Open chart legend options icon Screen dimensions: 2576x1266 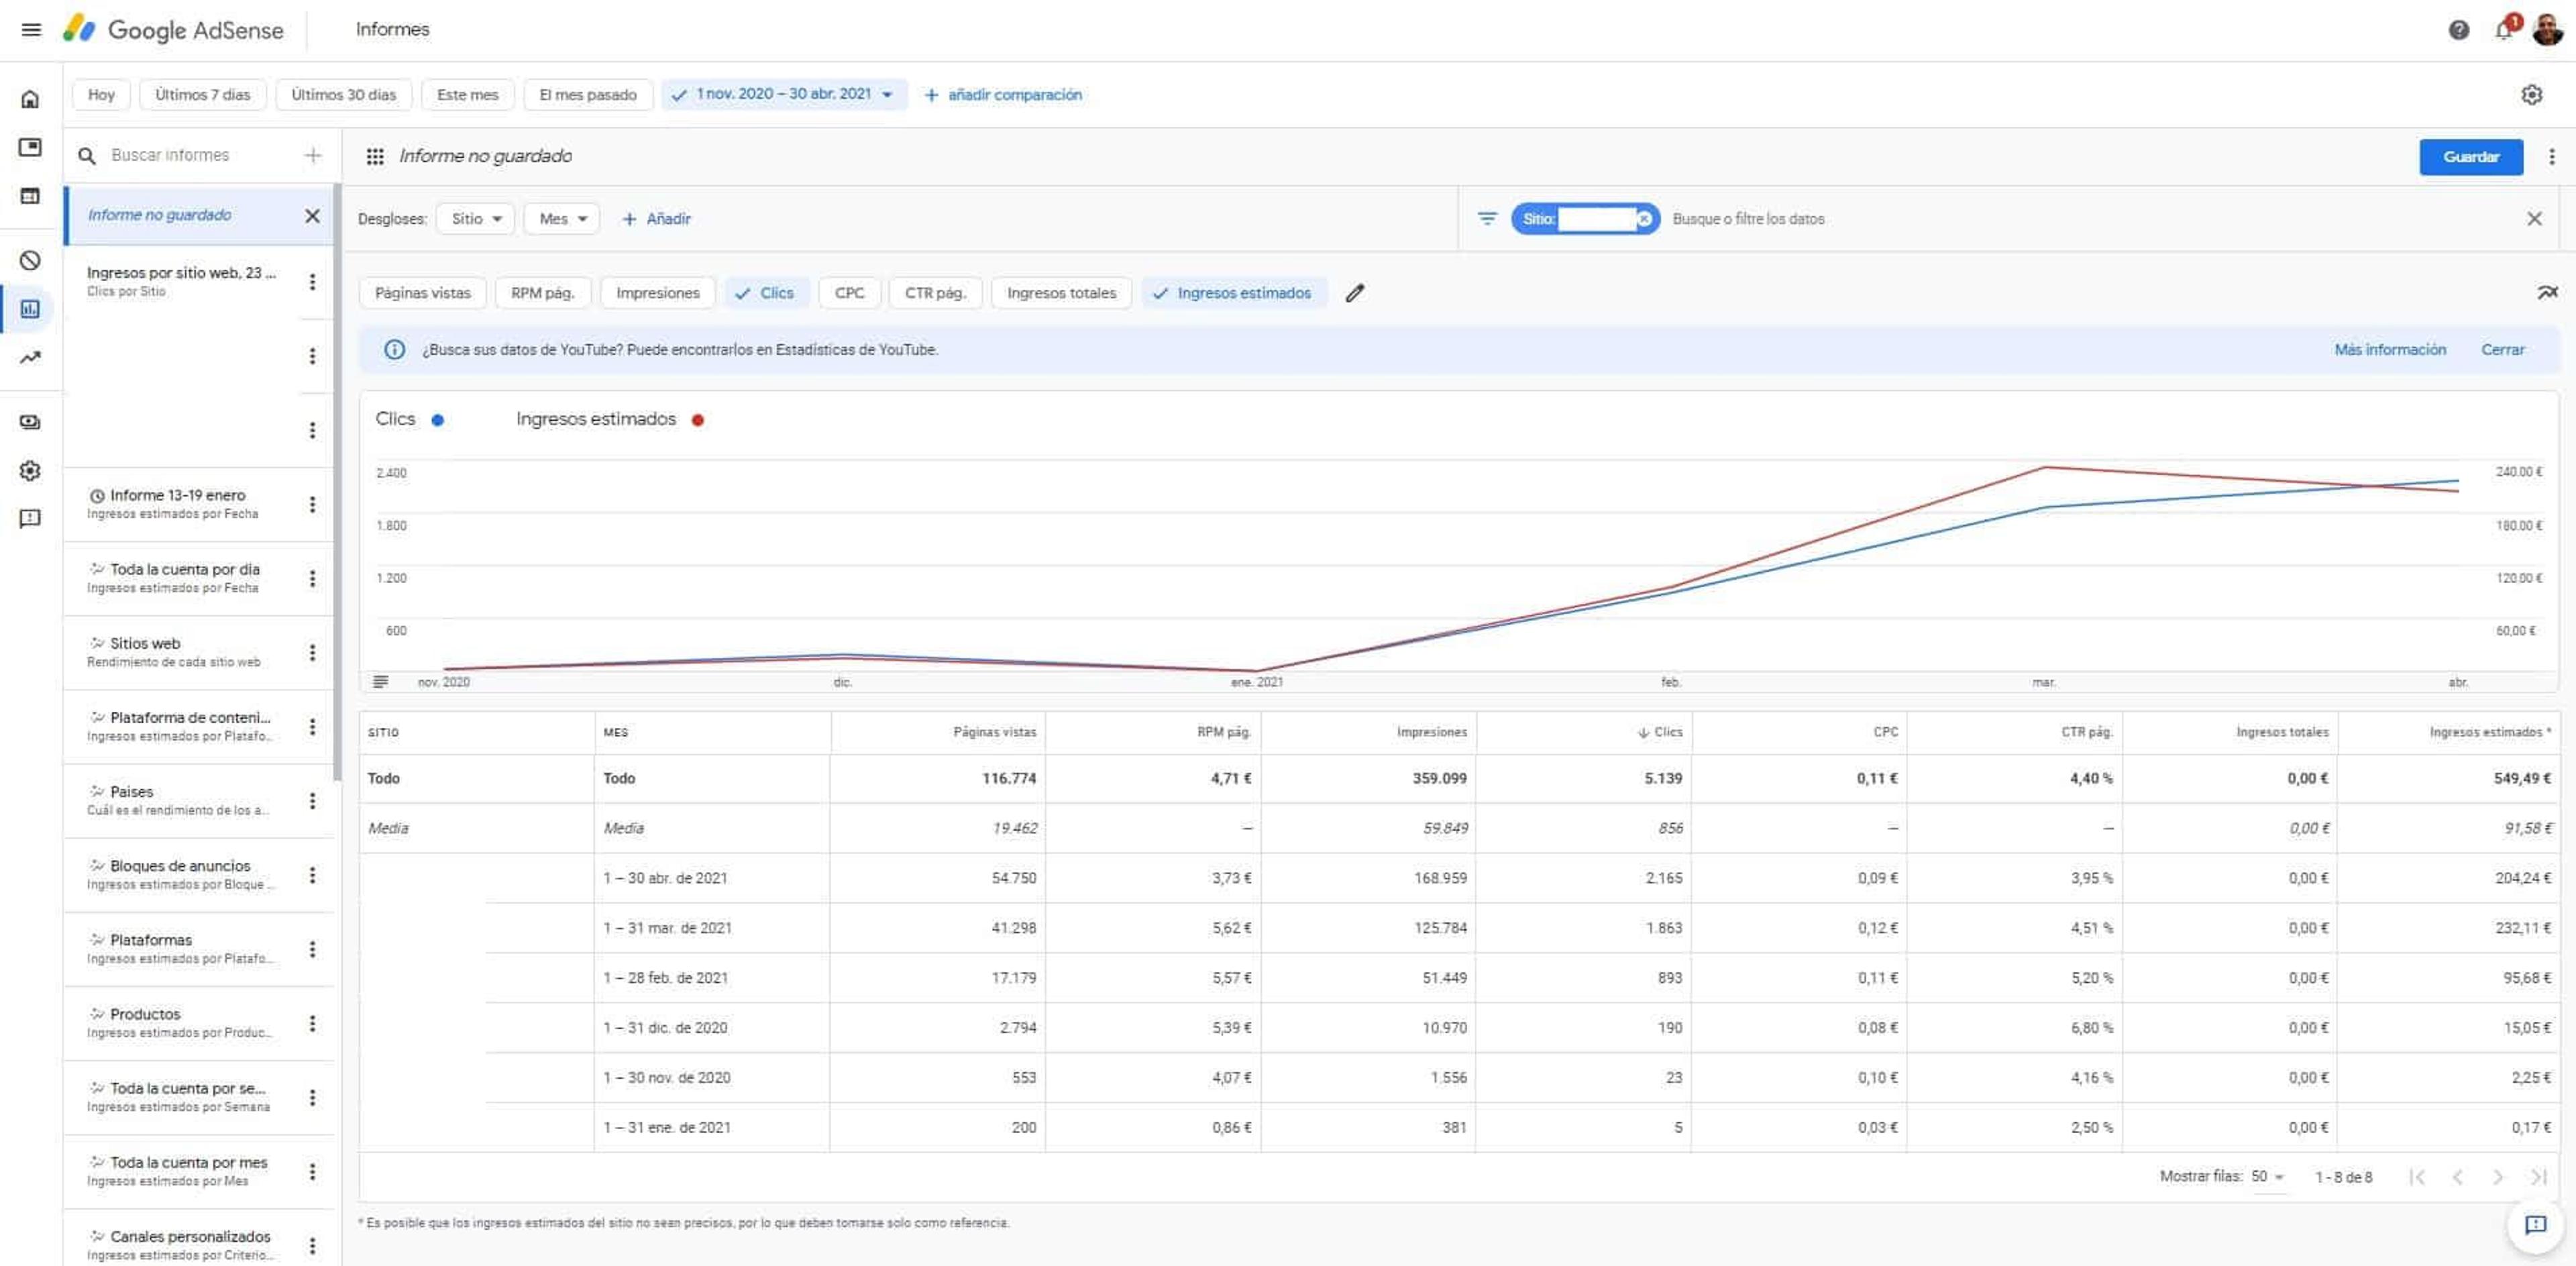(x=380, y=682)
